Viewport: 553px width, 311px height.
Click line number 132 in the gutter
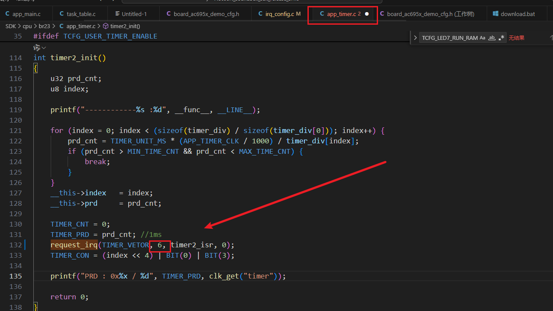point(15,245)
